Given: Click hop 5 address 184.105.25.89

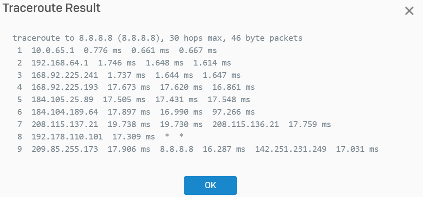Looking at the screenshot, I should click(x=62, y=100).
